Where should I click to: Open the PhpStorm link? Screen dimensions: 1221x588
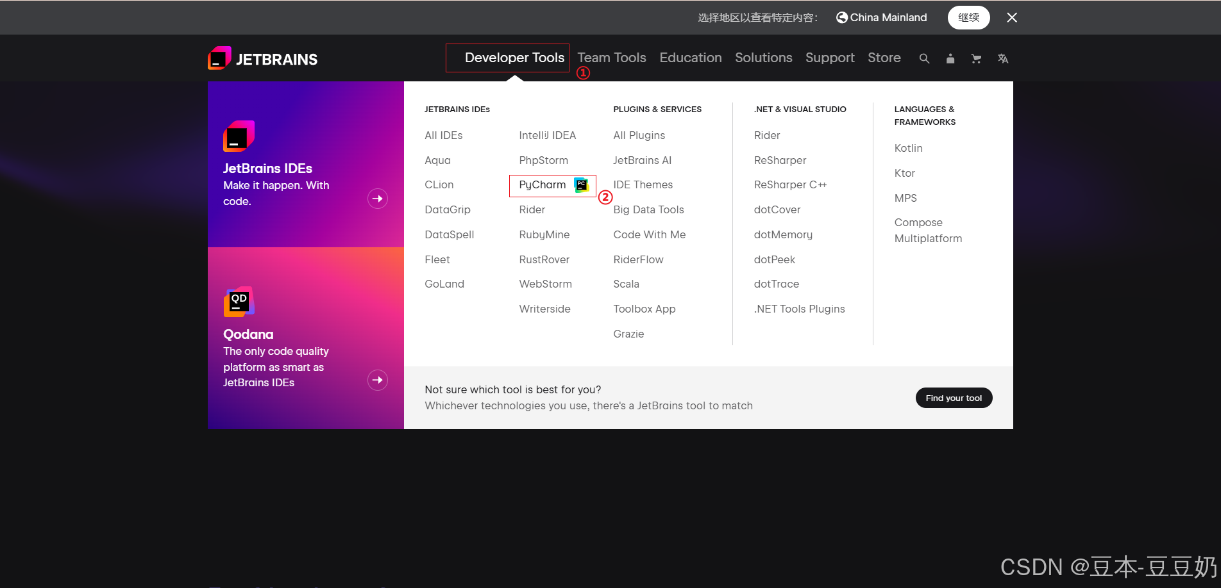pos(544,160)
